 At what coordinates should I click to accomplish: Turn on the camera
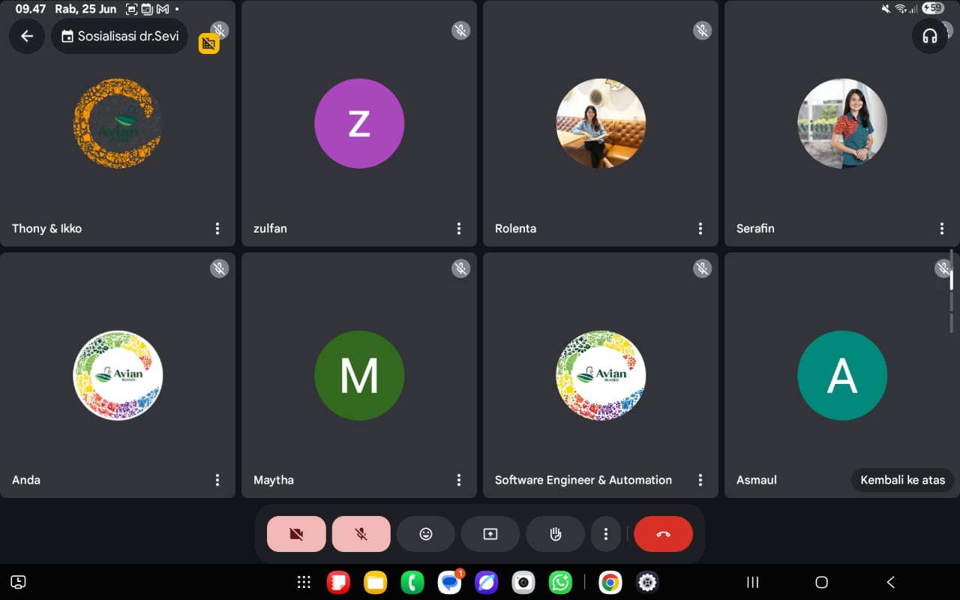click(x=296, y=534)
